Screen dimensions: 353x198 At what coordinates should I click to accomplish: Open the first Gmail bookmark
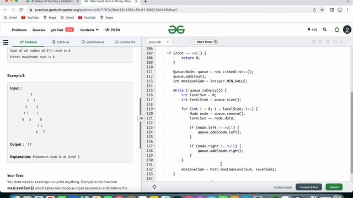(10, 18)
